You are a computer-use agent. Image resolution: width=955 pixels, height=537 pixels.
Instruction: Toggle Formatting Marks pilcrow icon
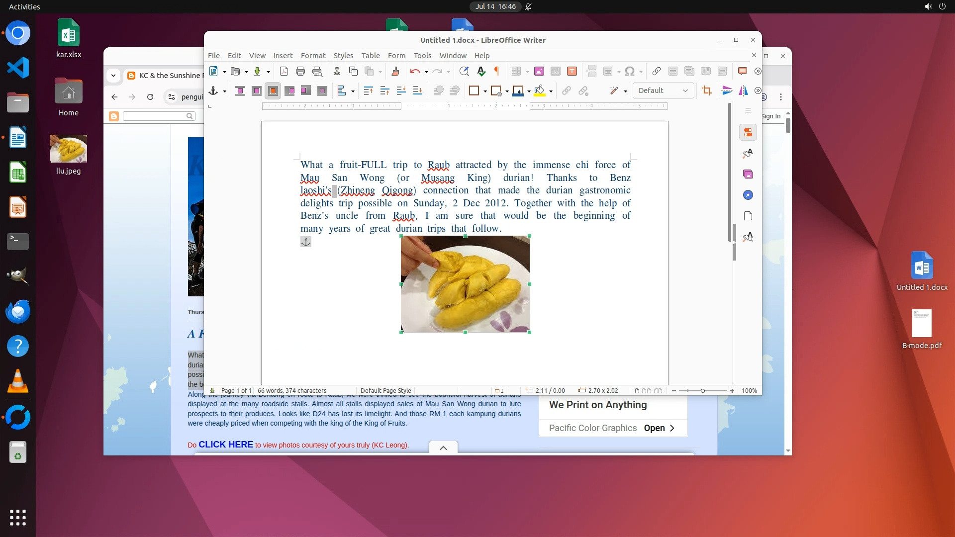coord(496,71)
